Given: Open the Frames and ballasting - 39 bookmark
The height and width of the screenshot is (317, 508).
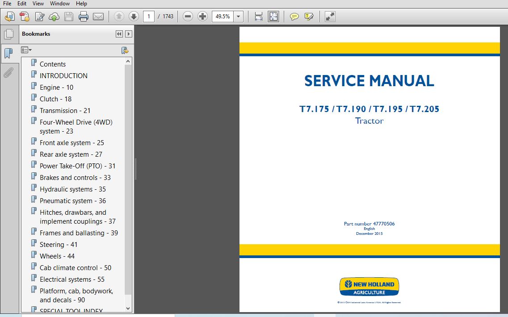Looking at the screenshot, I should click(79, 233).
